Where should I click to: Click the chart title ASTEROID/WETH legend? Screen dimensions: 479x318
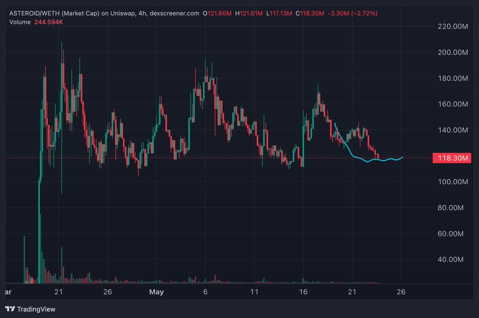tap(104, 13)
